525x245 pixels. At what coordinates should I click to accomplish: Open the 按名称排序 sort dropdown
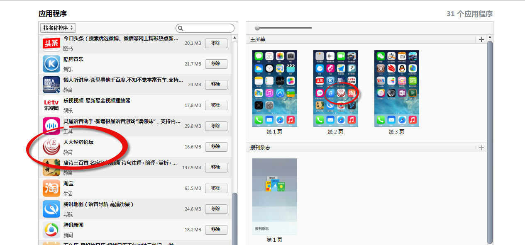coord(58,28)
